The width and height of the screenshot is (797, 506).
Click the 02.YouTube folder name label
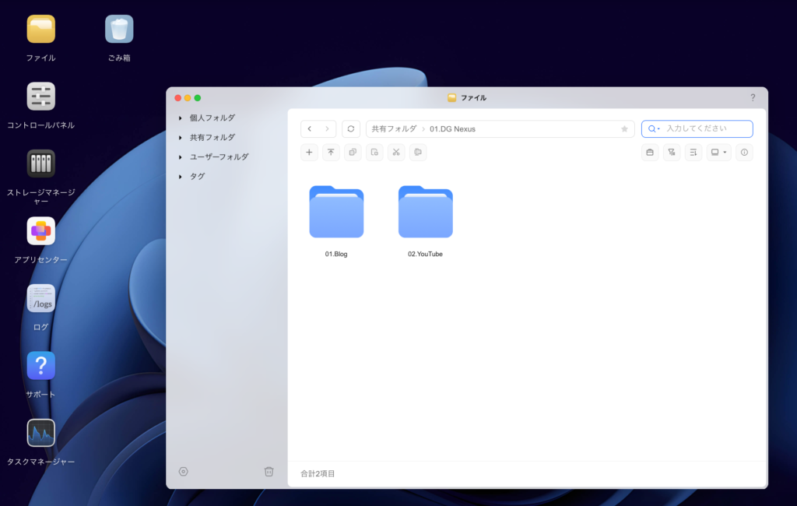click(x=426, y=254)
